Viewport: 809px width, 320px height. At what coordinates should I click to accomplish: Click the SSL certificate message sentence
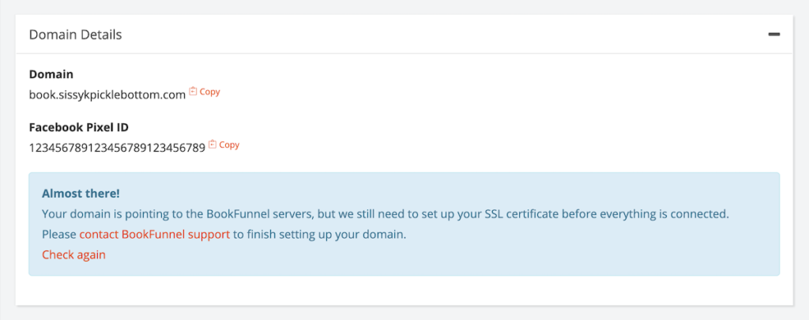pyautogui.click(x=386, y=214)
